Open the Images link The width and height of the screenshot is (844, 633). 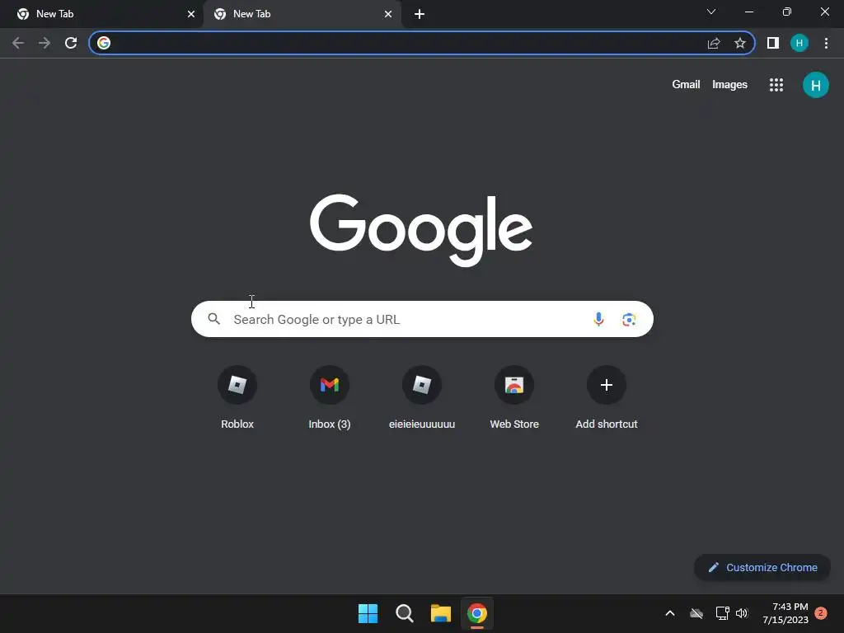click(x=729, y=85)
